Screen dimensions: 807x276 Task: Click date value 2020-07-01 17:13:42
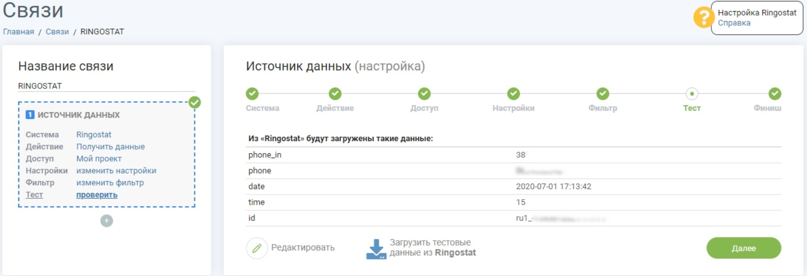pos(553,187)
